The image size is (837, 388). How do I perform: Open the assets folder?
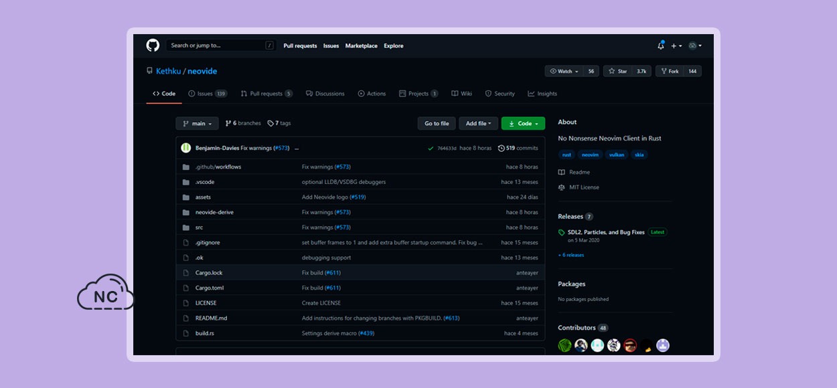pos(203,197)
